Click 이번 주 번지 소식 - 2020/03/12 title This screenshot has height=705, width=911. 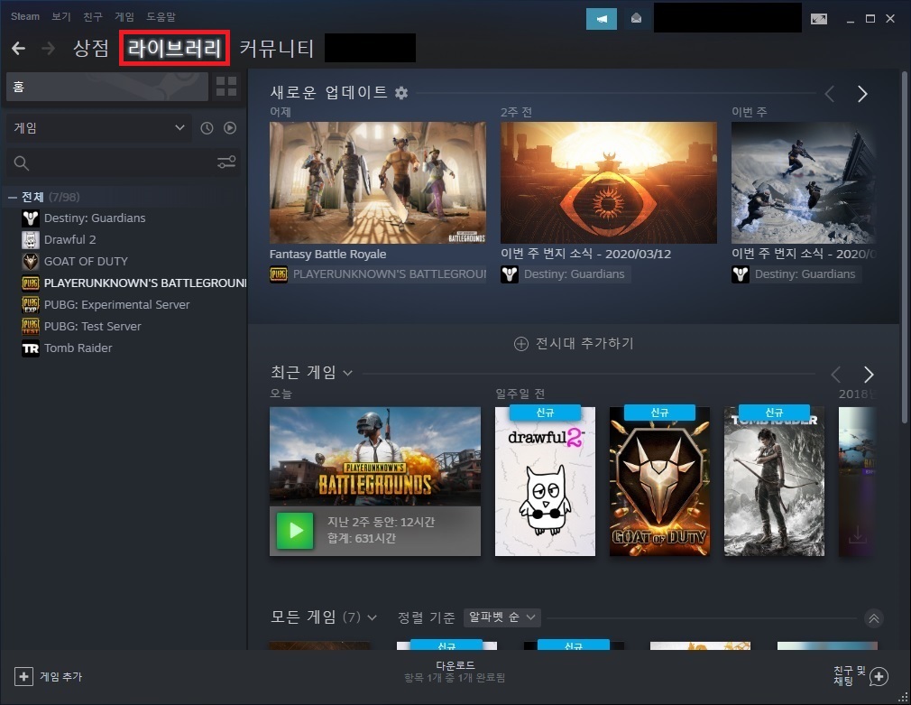pos(585,254)
